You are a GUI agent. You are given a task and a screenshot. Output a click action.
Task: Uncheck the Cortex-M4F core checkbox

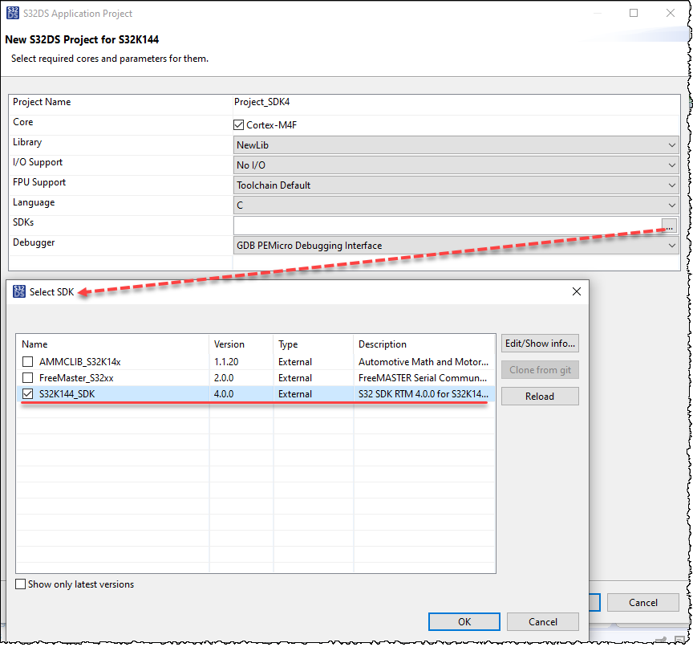pyautogui.click(x=238, y=124)
